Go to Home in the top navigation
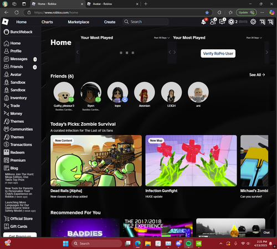This screenshot has width=277, height=249. [x=22, y=22]
